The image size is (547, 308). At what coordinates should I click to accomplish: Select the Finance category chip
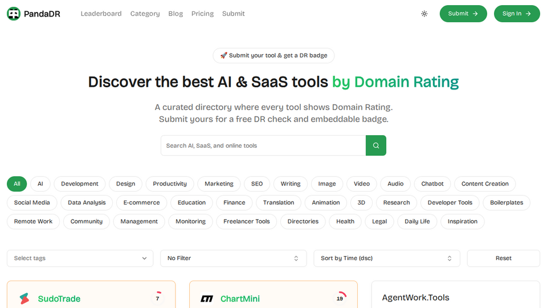234,202
